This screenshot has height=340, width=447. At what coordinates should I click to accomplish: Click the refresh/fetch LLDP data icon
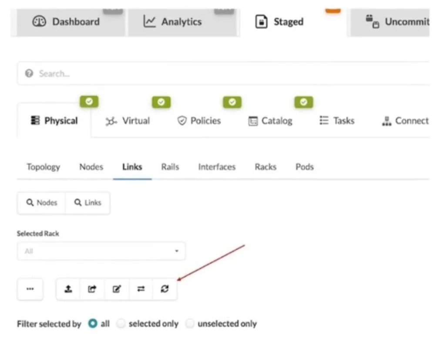click(165, 289)
